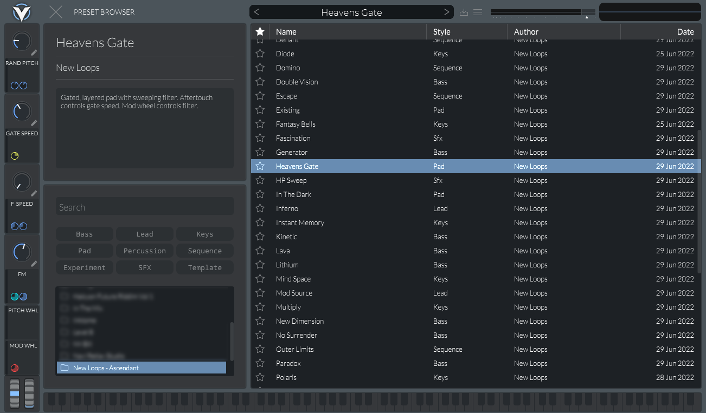Image resolution: width=706 pixels, height=413 pixels.
Task: Edit the GATE SPEED macro pencil icon
Action: (x=34, y=123)
